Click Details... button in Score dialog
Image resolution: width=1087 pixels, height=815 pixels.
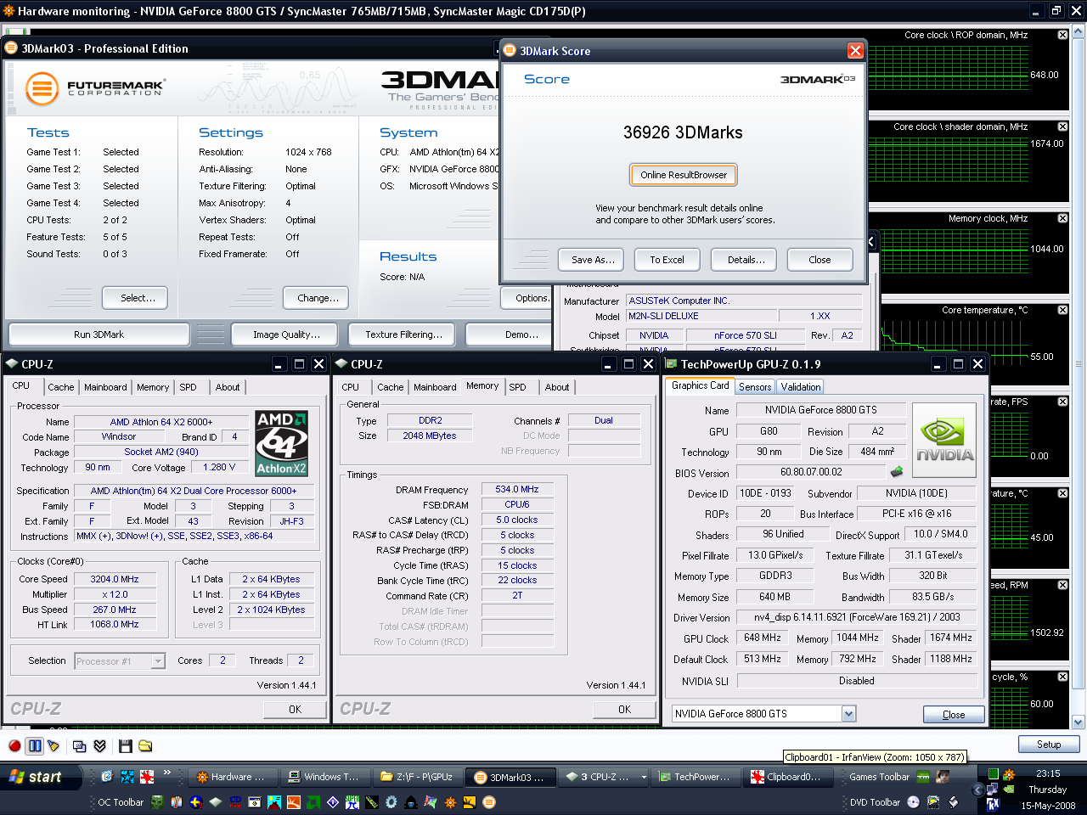point(746,260)
